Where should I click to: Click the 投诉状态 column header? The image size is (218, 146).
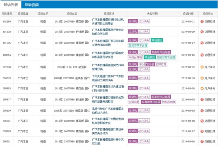(x=208, y=14)
